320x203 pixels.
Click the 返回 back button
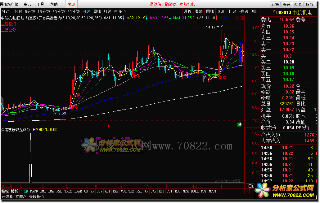click(x=255, y=11)
